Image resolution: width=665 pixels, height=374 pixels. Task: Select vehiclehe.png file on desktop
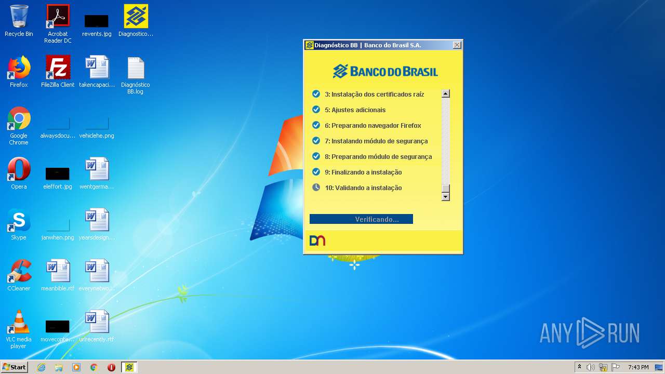point(97,128)
